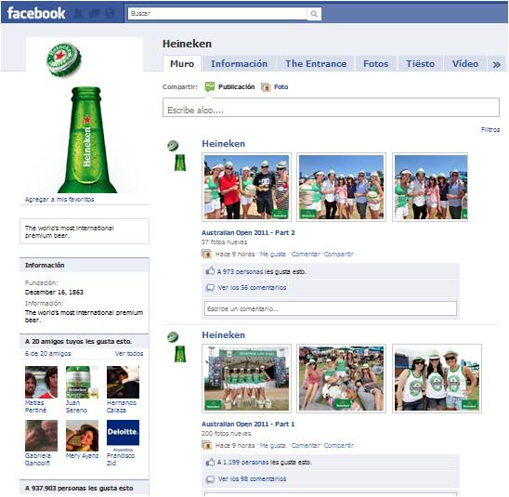Click album icon next to Part 2 timestamp
The height and width of the screenshot is (497, 509).
[x=206, y=254]
